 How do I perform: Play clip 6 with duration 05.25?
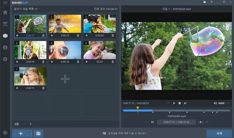click(x=87, y=62)
